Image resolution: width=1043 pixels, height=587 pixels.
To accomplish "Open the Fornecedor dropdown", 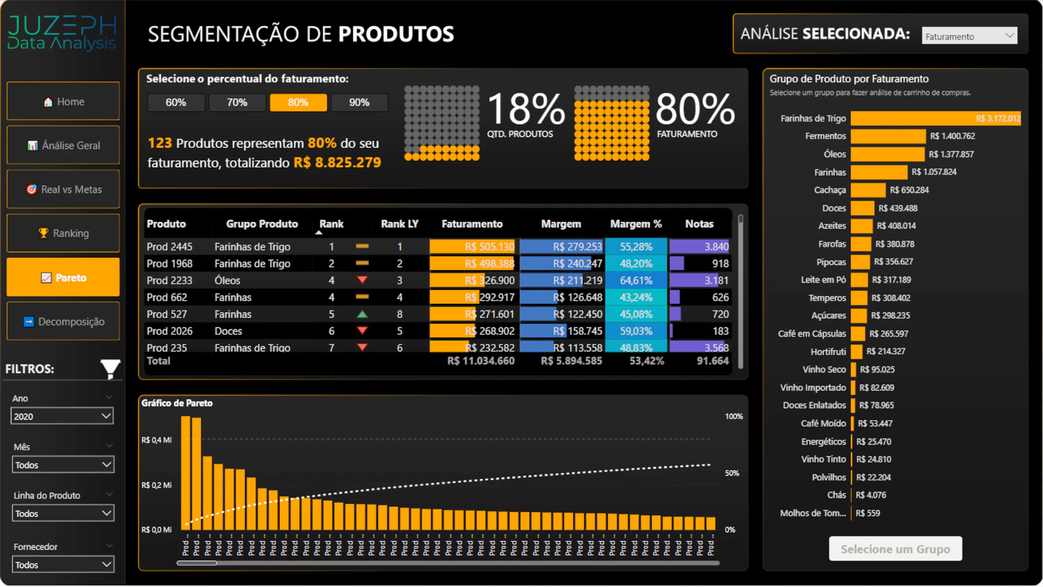I will pos(63,565).
